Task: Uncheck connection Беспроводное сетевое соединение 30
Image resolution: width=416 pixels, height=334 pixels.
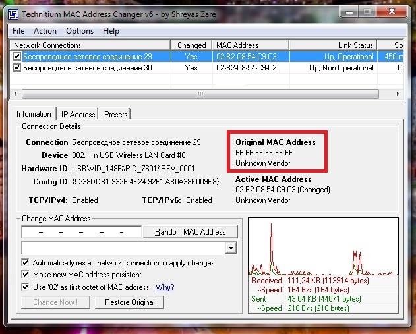Action: pyautogui.click(x=16, y=68)
